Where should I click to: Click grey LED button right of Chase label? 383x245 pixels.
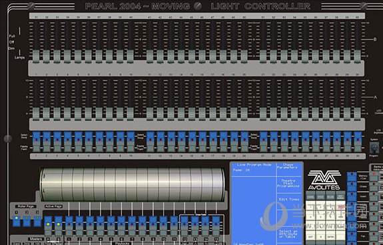(x=374, y=186)
